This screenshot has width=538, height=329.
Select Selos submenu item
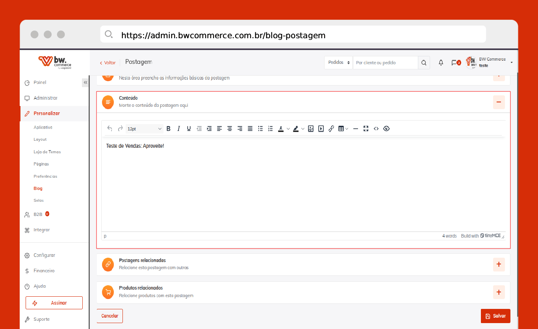(39, 201)
